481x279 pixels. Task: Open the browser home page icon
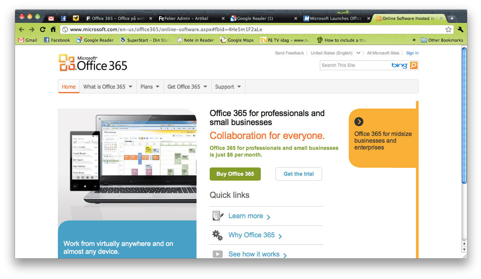(53, 29)
